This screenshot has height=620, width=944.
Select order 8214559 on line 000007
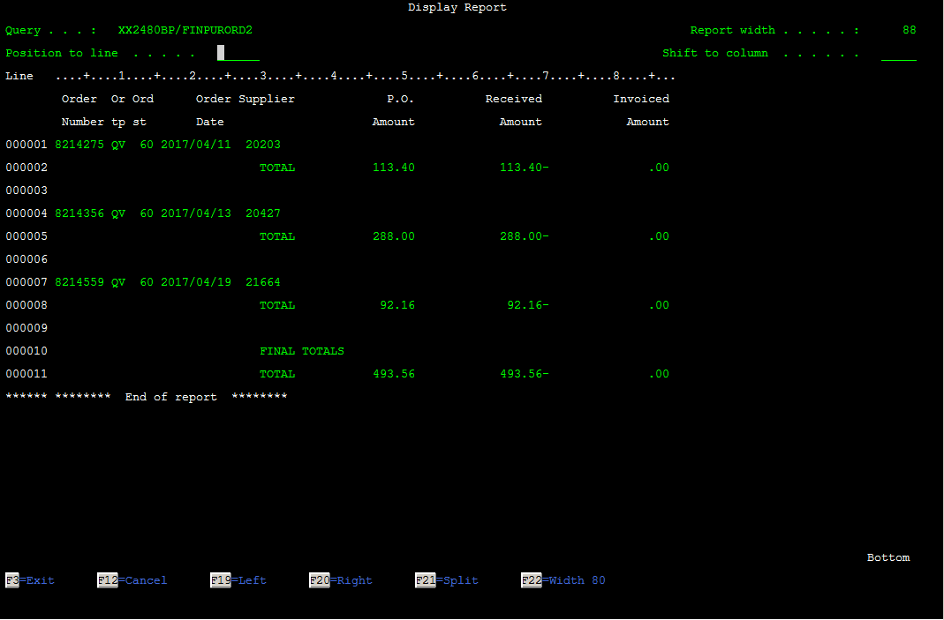pos(79,282)
